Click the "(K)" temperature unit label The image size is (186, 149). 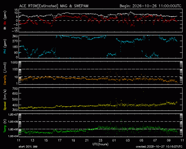point(5,121)
